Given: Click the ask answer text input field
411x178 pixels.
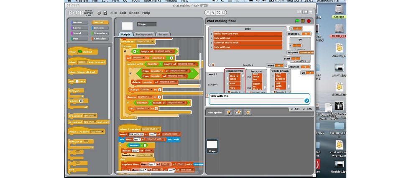Looking at the screenshot, I should click(x=257, y=101).
